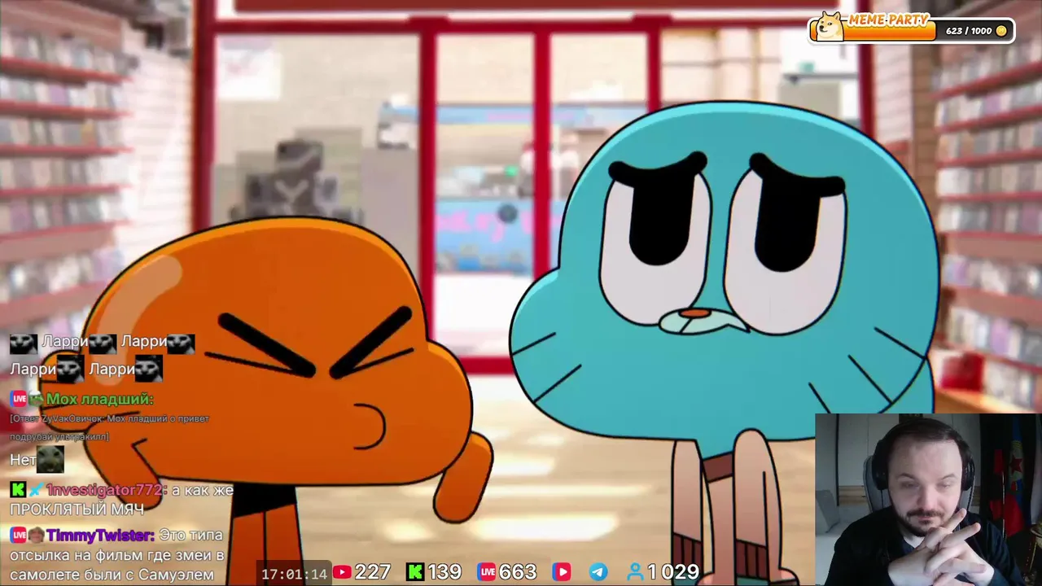The width and height of the screenshot is (1042, 586).
Task: Click the YouTube count 227
Action: 373,572
